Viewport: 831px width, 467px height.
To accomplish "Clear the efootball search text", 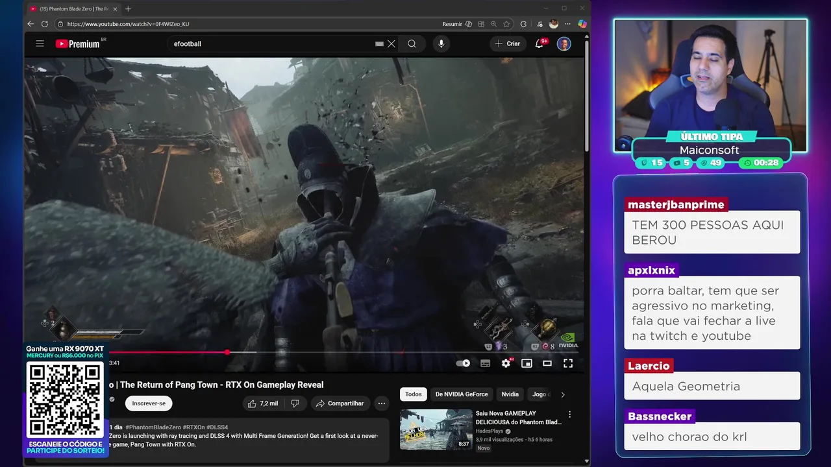I will click(391, 43).
